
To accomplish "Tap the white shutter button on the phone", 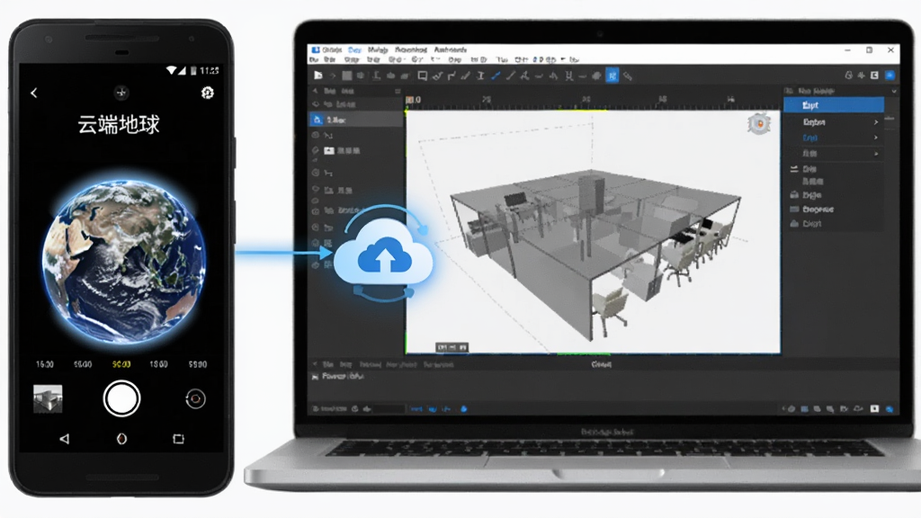I will pyautogui.click(x=121, y=398).
